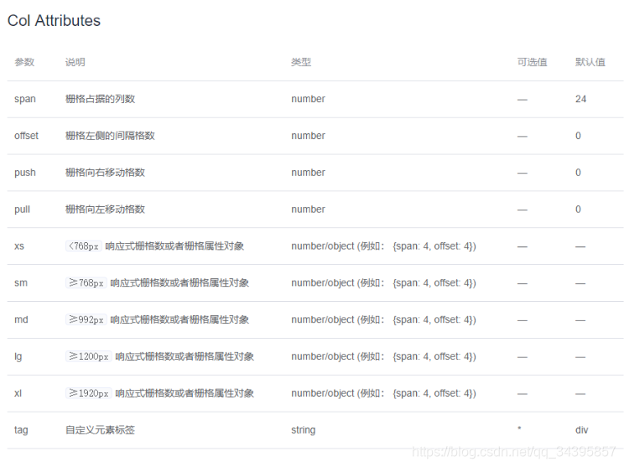
Task: Click the default value '0' in push row
Action: click(578, 173)
